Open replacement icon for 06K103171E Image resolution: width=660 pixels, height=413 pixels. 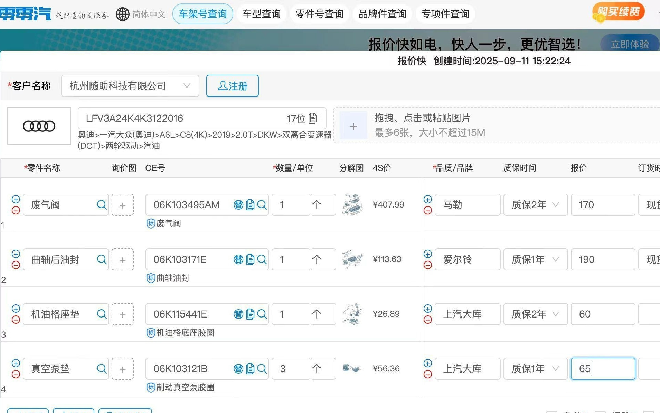coord(238,259)
